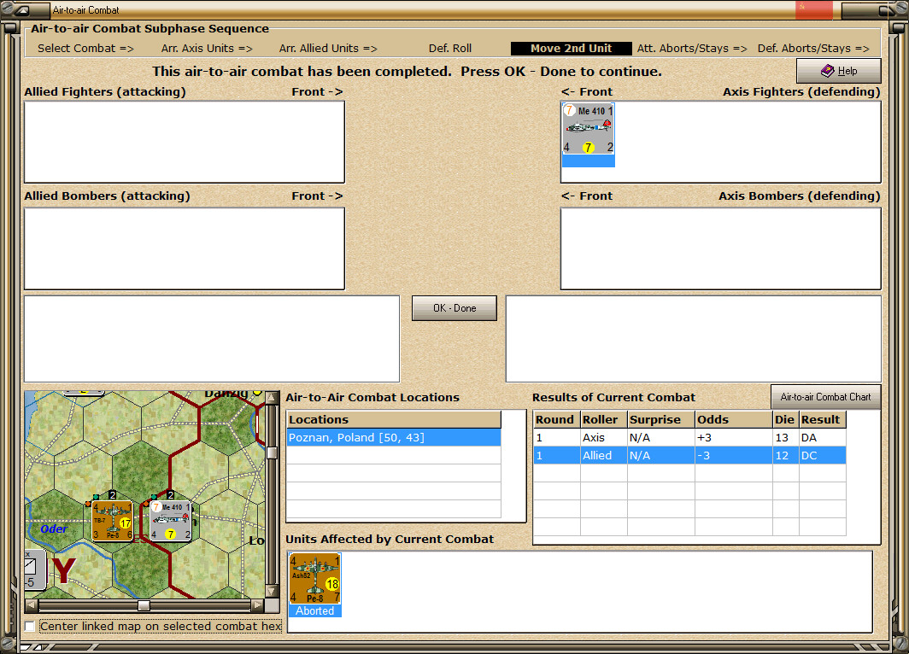Click the Surprise column header
The width and height of the screenshot is (909, 654).
(661, 419)
